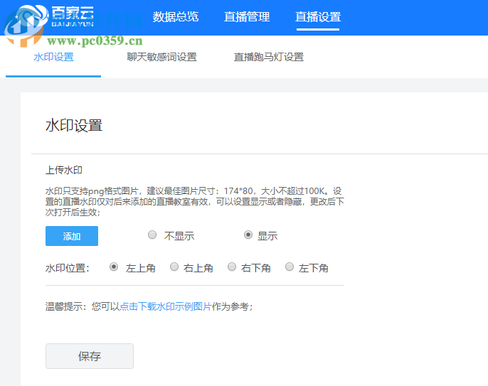This screenshot has height=386, width=488.
Task: Open the 数据总览 menu
Action: 176,17
